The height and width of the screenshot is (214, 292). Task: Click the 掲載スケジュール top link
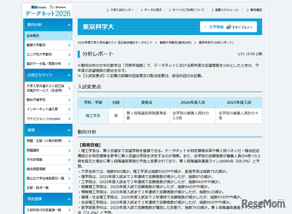click(225, 10)
